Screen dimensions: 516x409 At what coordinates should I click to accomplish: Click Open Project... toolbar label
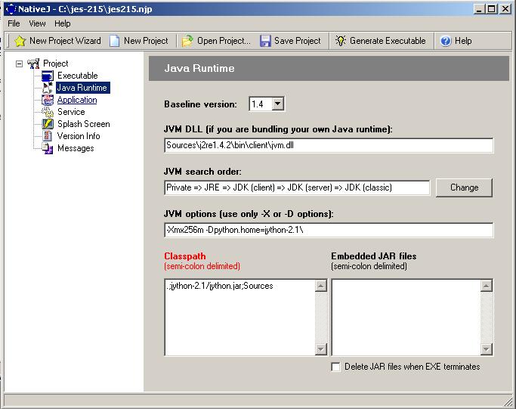coord(224,41)
